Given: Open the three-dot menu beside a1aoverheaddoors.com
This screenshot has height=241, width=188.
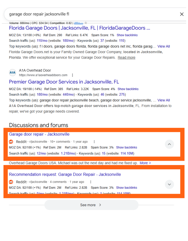Looking at the screenshot, I should (x=72, y=75).
